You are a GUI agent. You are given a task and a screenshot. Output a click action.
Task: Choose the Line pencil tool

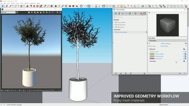tap(11, 6)
